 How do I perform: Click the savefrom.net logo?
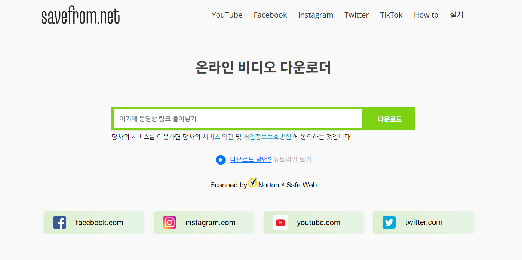[80, 16]
